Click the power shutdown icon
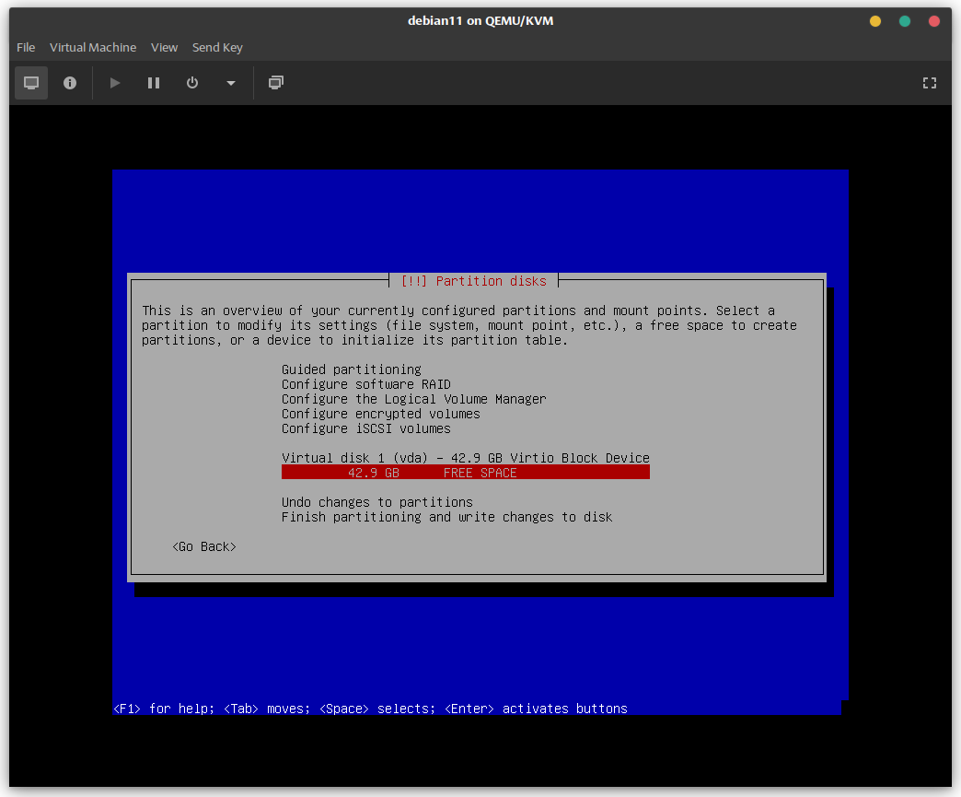Image resolution: width=961 pixels, height=797 pixels. (192, 83)
